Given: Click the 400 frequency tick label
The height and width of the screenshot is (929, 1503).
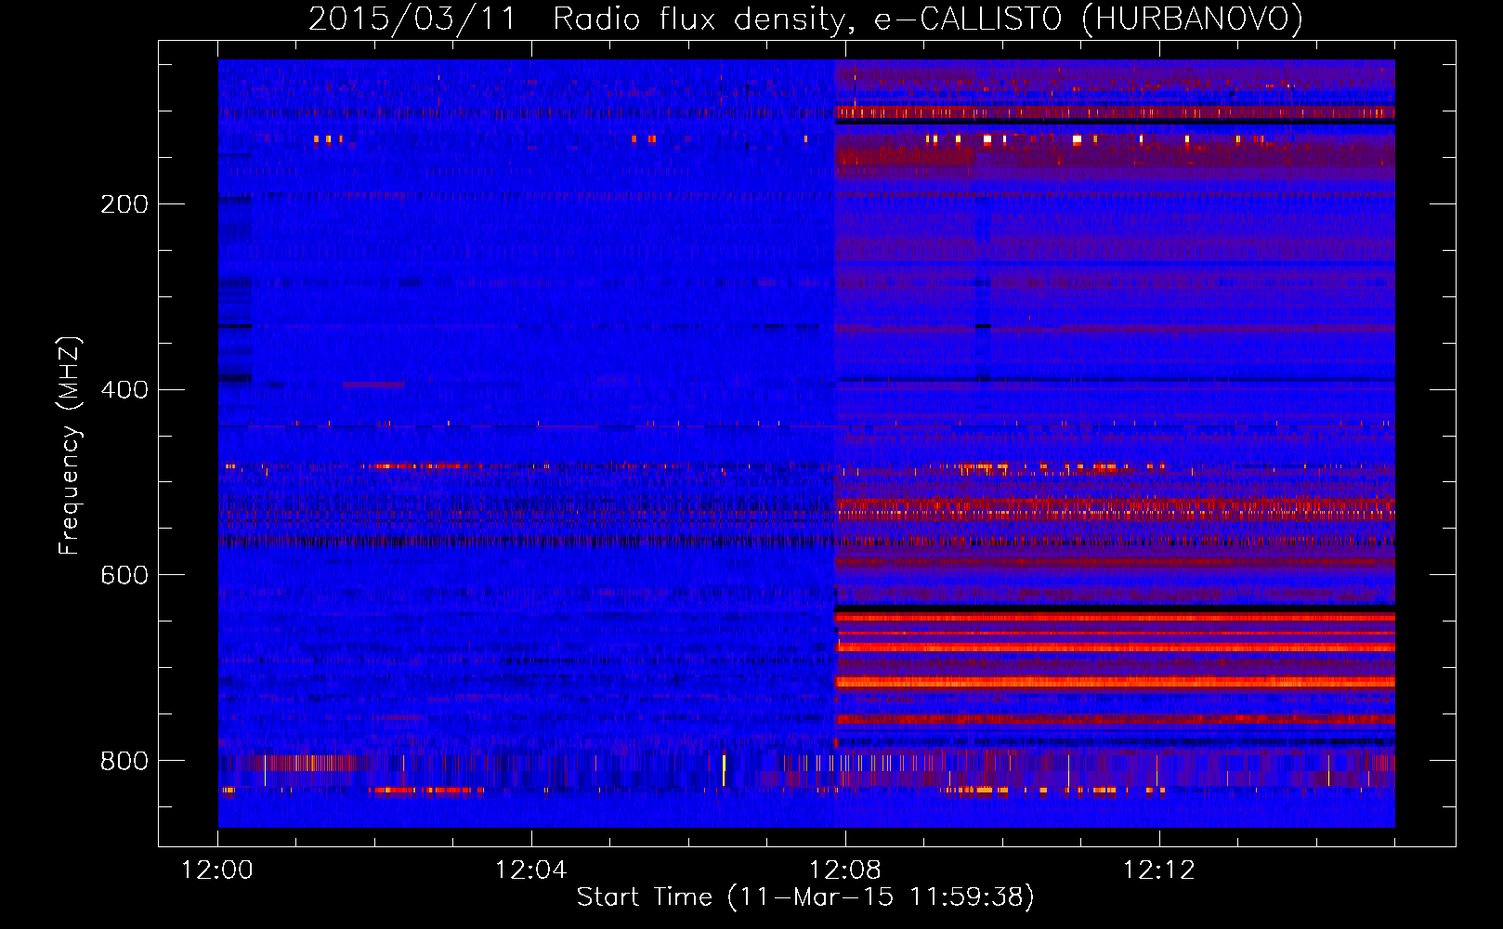Looking at the screenshot, I should (x=124, y=390).
